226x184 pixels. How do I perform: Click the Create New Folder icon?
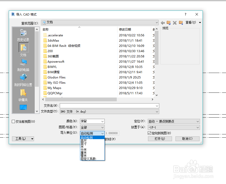pos(180,22)
